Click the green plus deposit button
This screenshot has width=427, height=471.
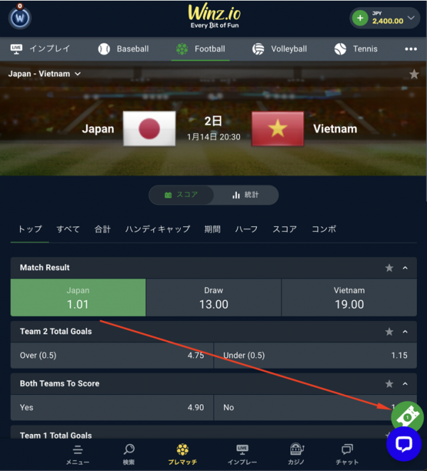[360, 18]
